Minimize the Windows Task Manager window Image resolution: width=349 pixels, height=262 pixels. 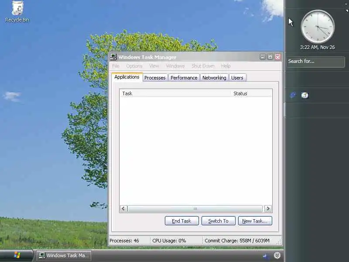tap(263, 57)
